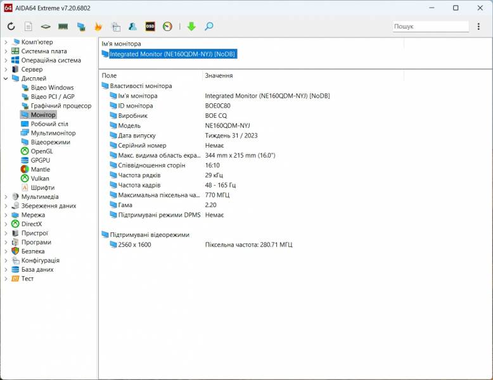Image resolution: width=493 pixels, height=380 pixels.
Task: Expand the Мультимедіа tree node
Action: tap(6, 197)
